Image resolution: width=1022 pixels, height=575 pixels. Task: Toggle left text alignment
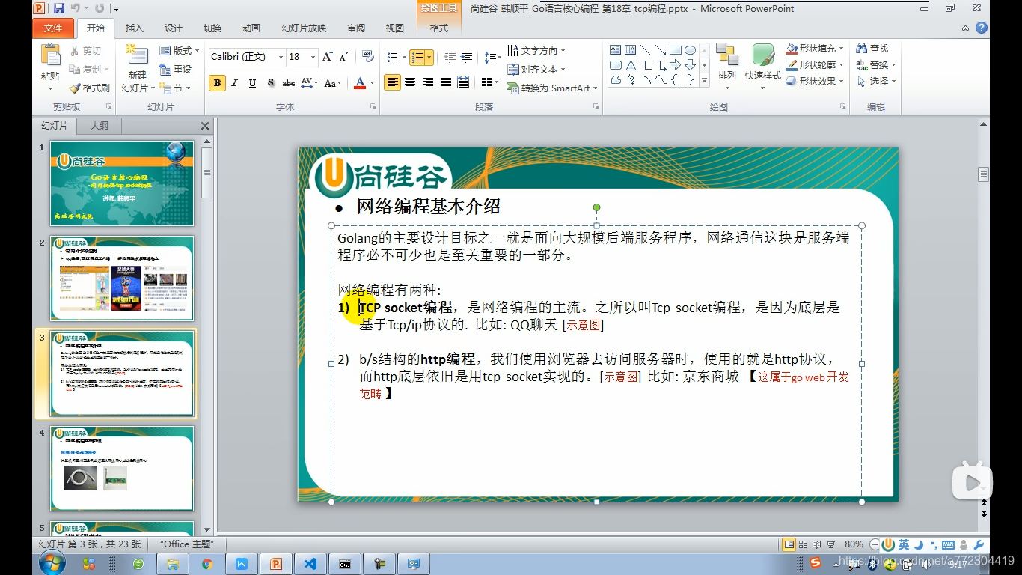tap(392, 82)
